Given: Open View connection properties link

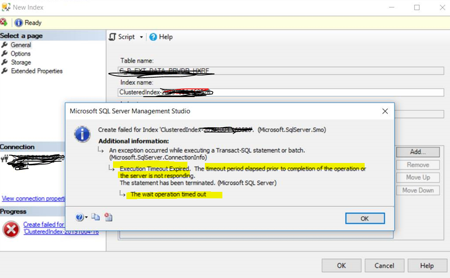Looking at the screenshot, I should coord(34,198).
